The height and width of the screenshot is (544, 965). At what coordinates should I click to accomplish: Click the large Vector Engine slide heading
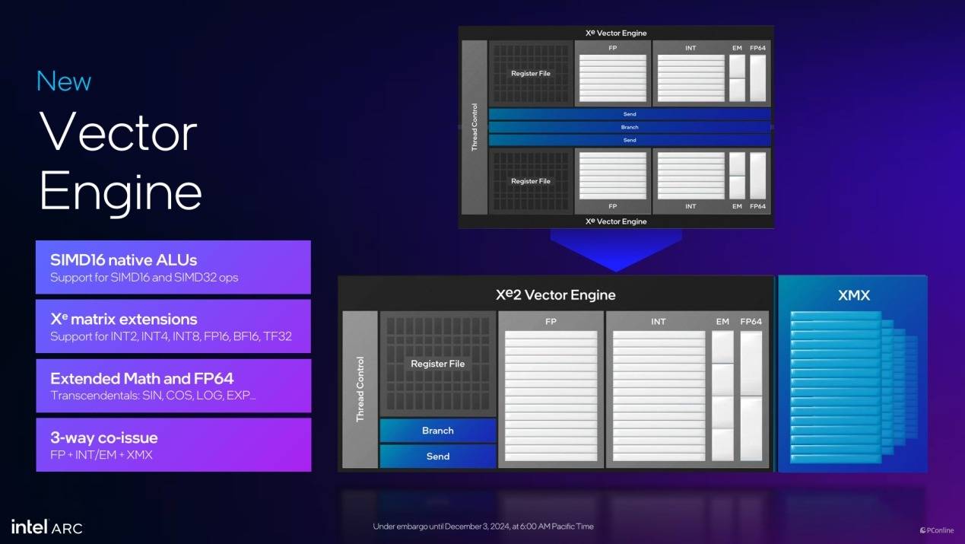pos(120,161)
